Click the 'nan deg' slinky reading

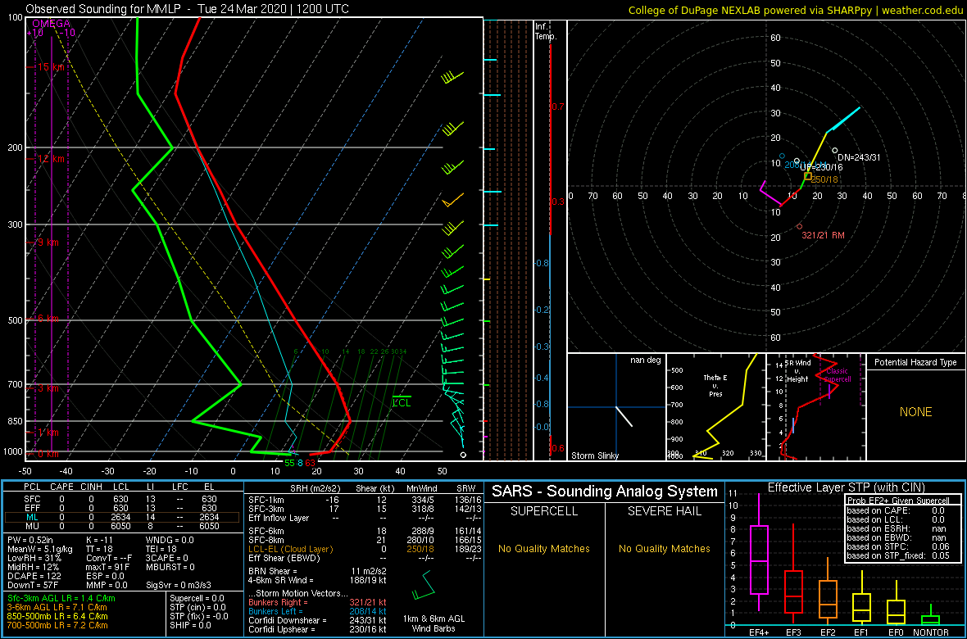point(644,360)
